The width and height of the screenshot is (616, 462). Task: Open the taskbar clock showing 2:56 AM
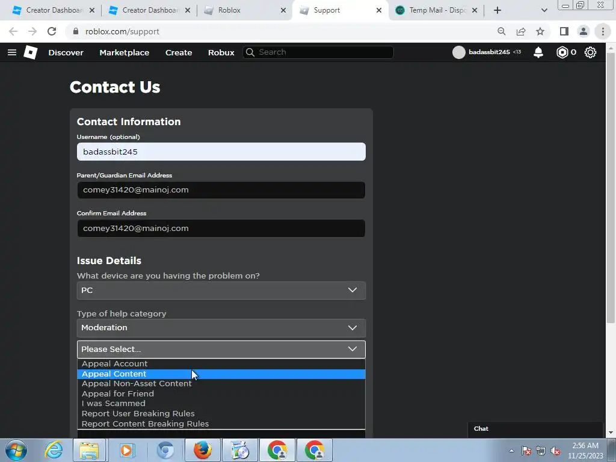pyautogui.click(x=585, y=451)
